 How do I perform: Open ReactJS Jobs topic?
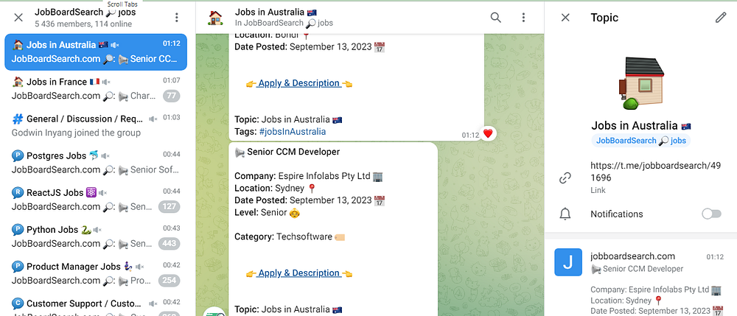(x=95, y=200)
